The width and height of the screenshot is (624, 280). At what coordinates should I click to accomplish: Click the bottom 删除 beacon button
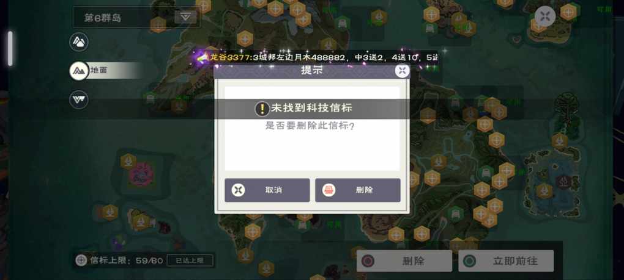click(x=404, y=261)
